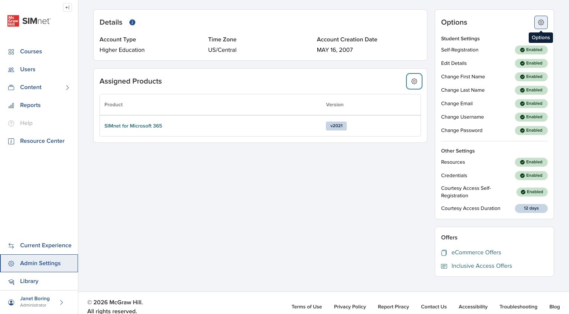Open the Courses menu item

pos(31,51)
